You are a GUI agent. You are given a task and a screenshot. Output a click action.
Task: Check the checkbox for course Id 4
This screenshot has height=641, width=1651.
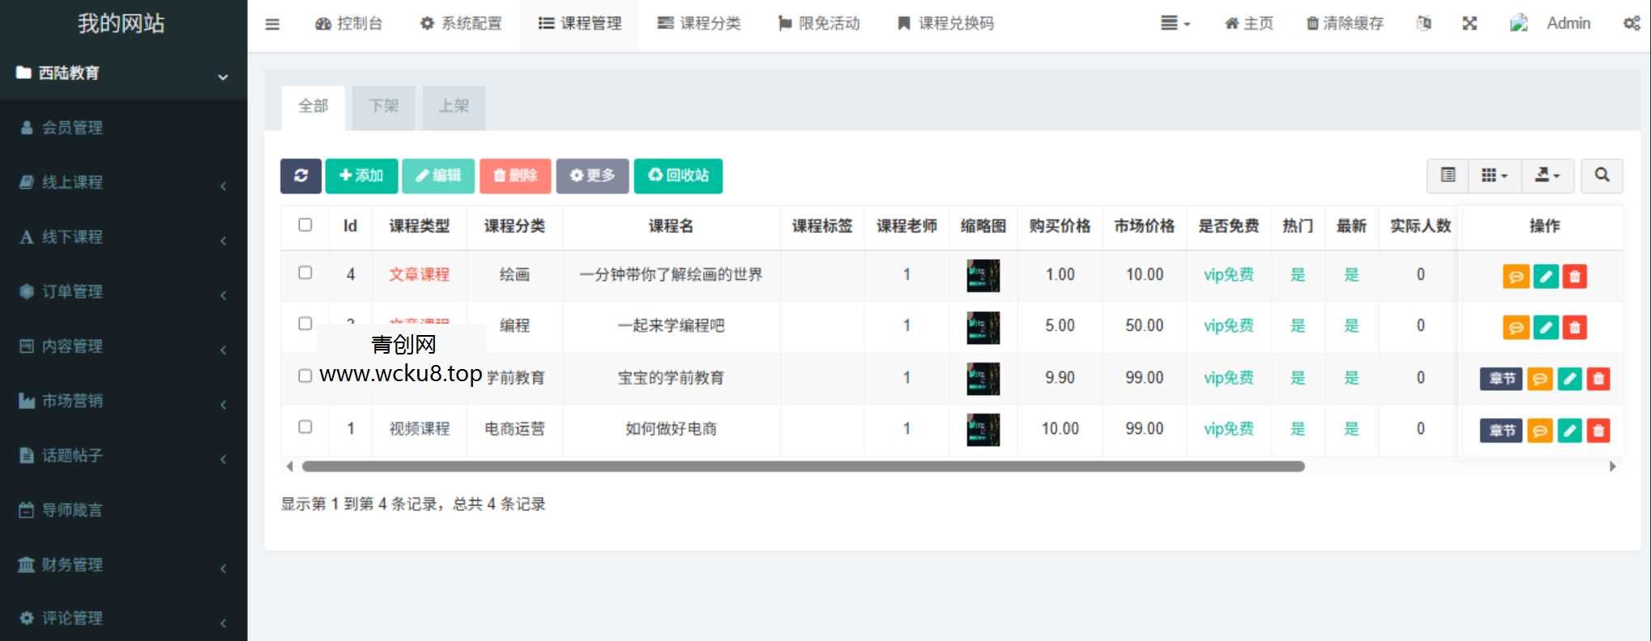click(x=305, y=273)
